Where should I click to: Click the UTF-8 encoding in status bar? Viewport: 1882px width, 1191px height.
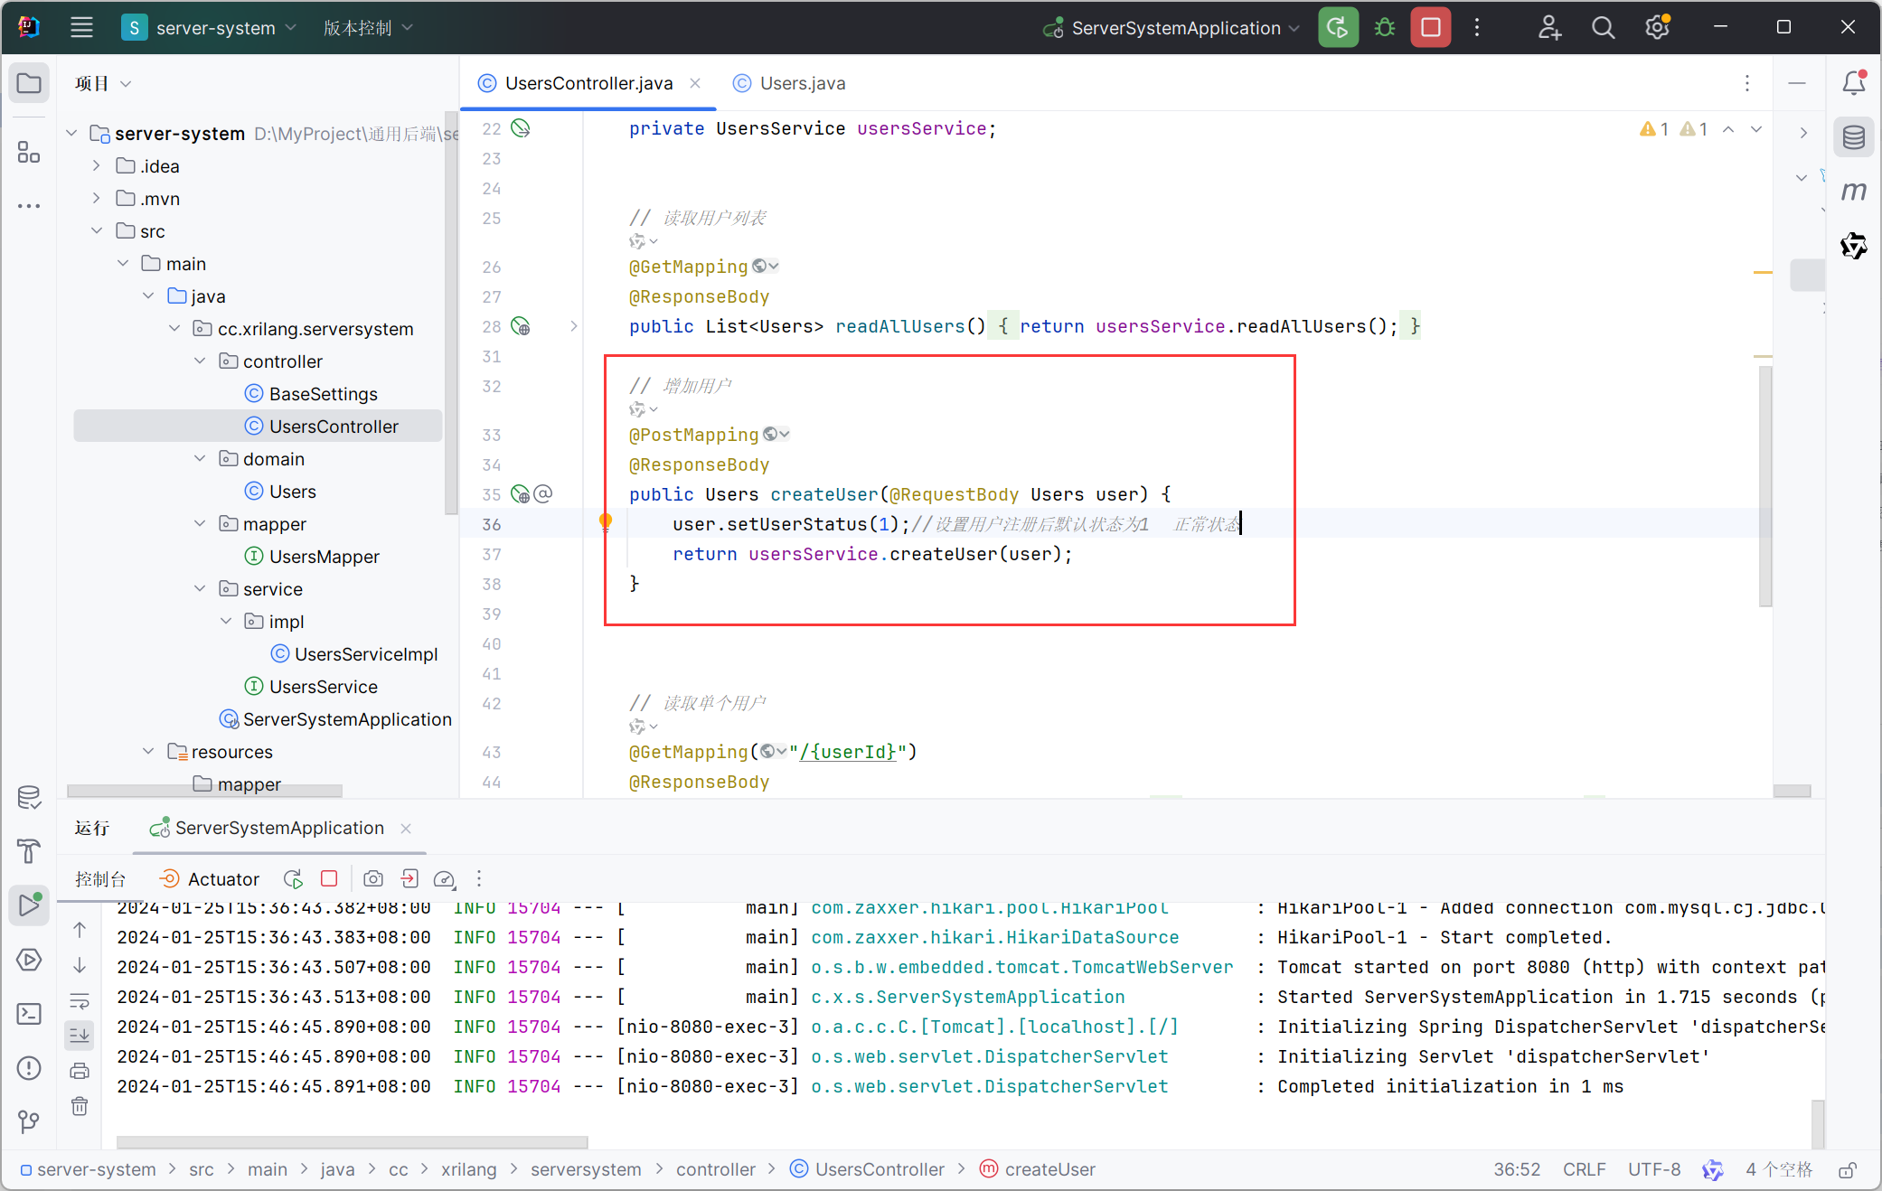pos(1654,1169)
